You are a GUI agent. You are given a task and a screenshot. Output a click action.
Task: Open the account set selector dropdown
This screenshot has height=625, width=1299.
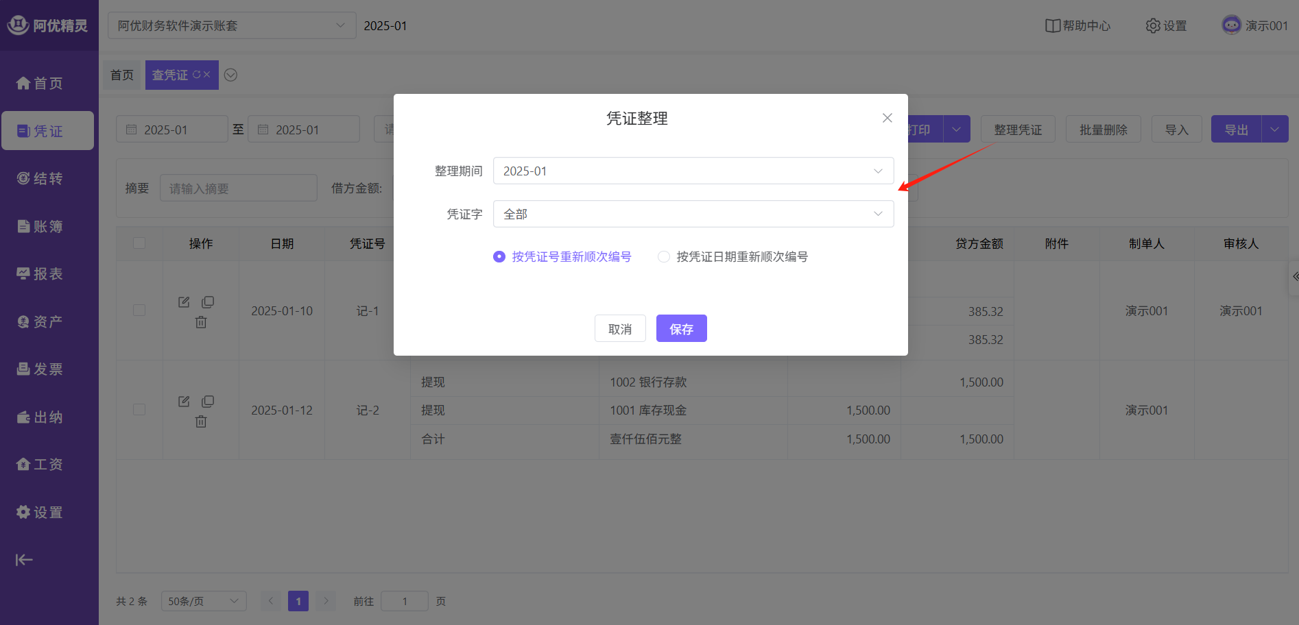pos(231,26)
